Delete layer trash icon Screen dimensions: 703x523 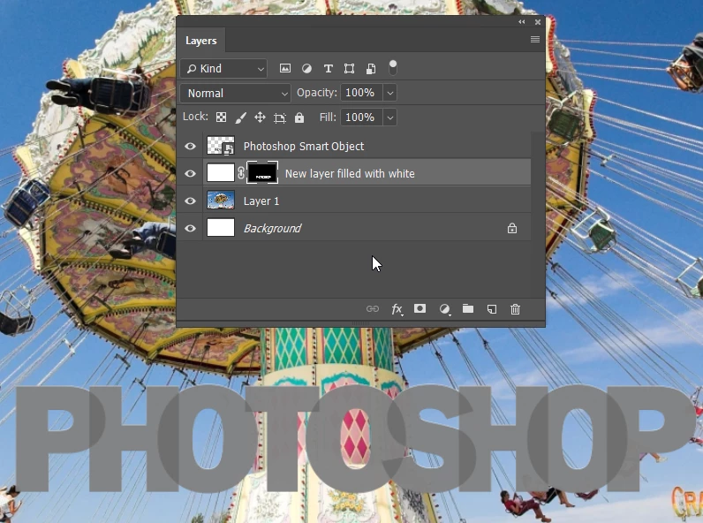click(515, 309)
